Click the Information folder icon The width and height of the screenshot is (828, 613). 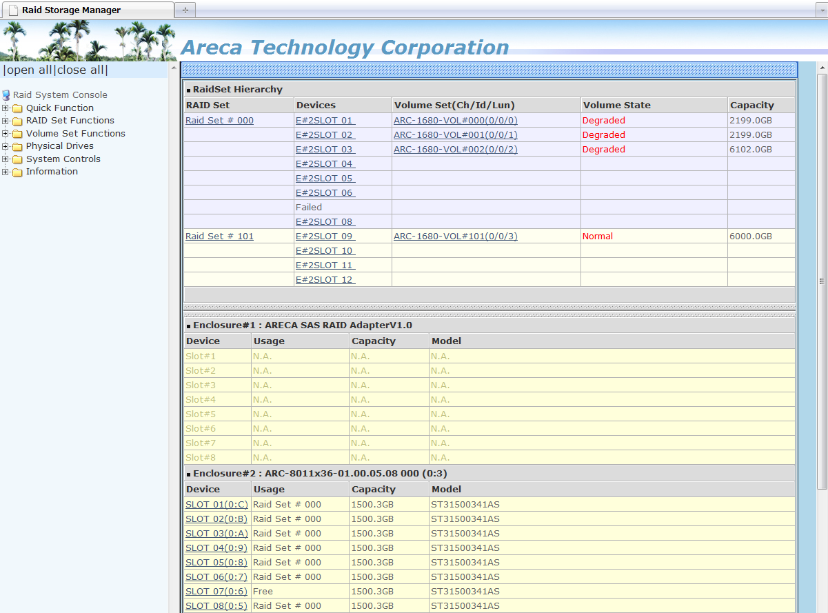click(x=17, y=172)
